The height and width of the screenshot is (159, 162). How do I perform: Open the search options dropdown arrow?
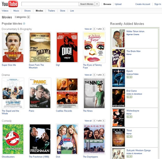click(x=97, y=4)
